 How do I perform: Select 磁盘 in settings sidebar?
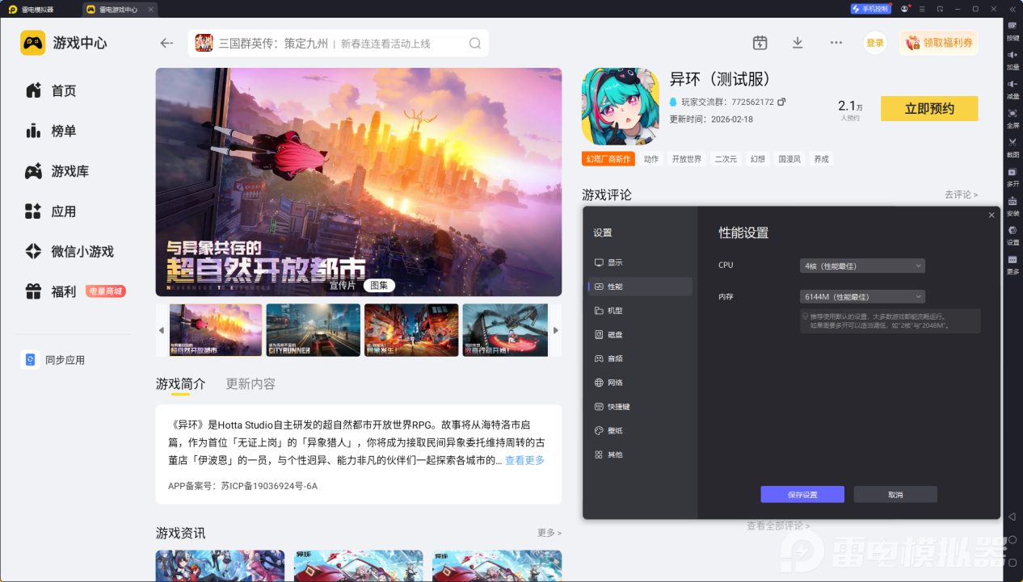[640, 334]
